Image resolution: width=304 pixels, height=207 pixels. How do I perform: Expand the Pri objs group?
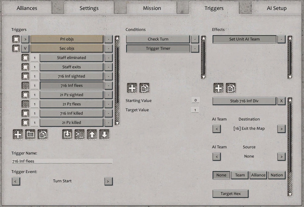pos(25,39)
